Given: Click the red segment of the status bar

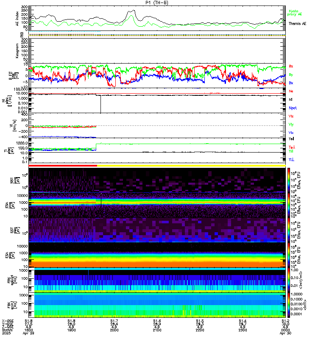Looking at the screenshot, I should coord(63,166).
